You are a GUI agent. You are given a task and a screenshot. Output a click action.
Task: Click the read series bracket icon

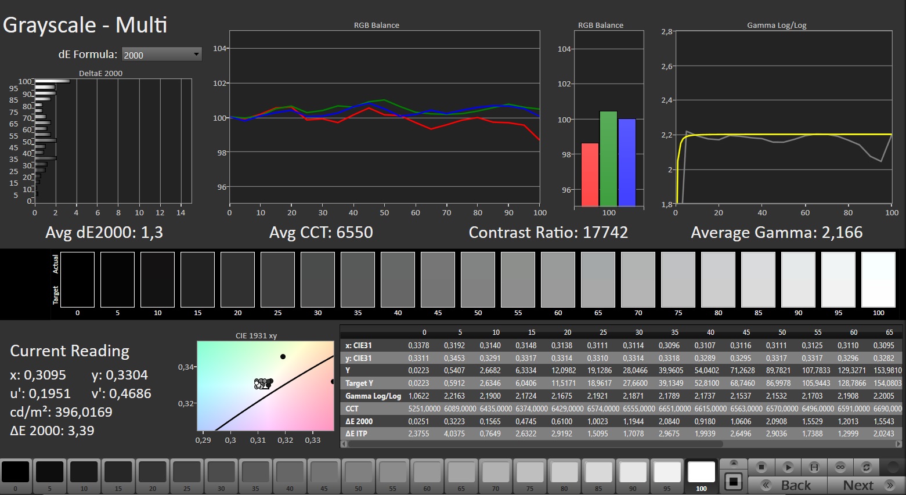[814, 467]
